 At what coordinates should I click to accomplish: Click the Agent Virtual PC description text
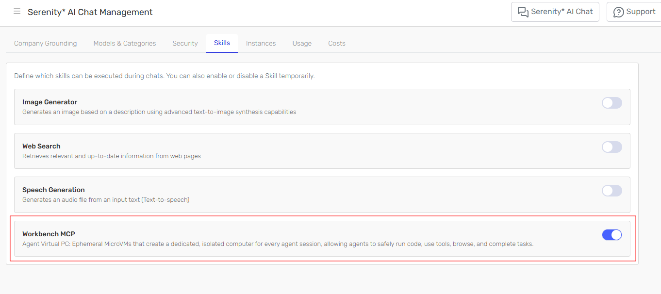coord(278,244)
